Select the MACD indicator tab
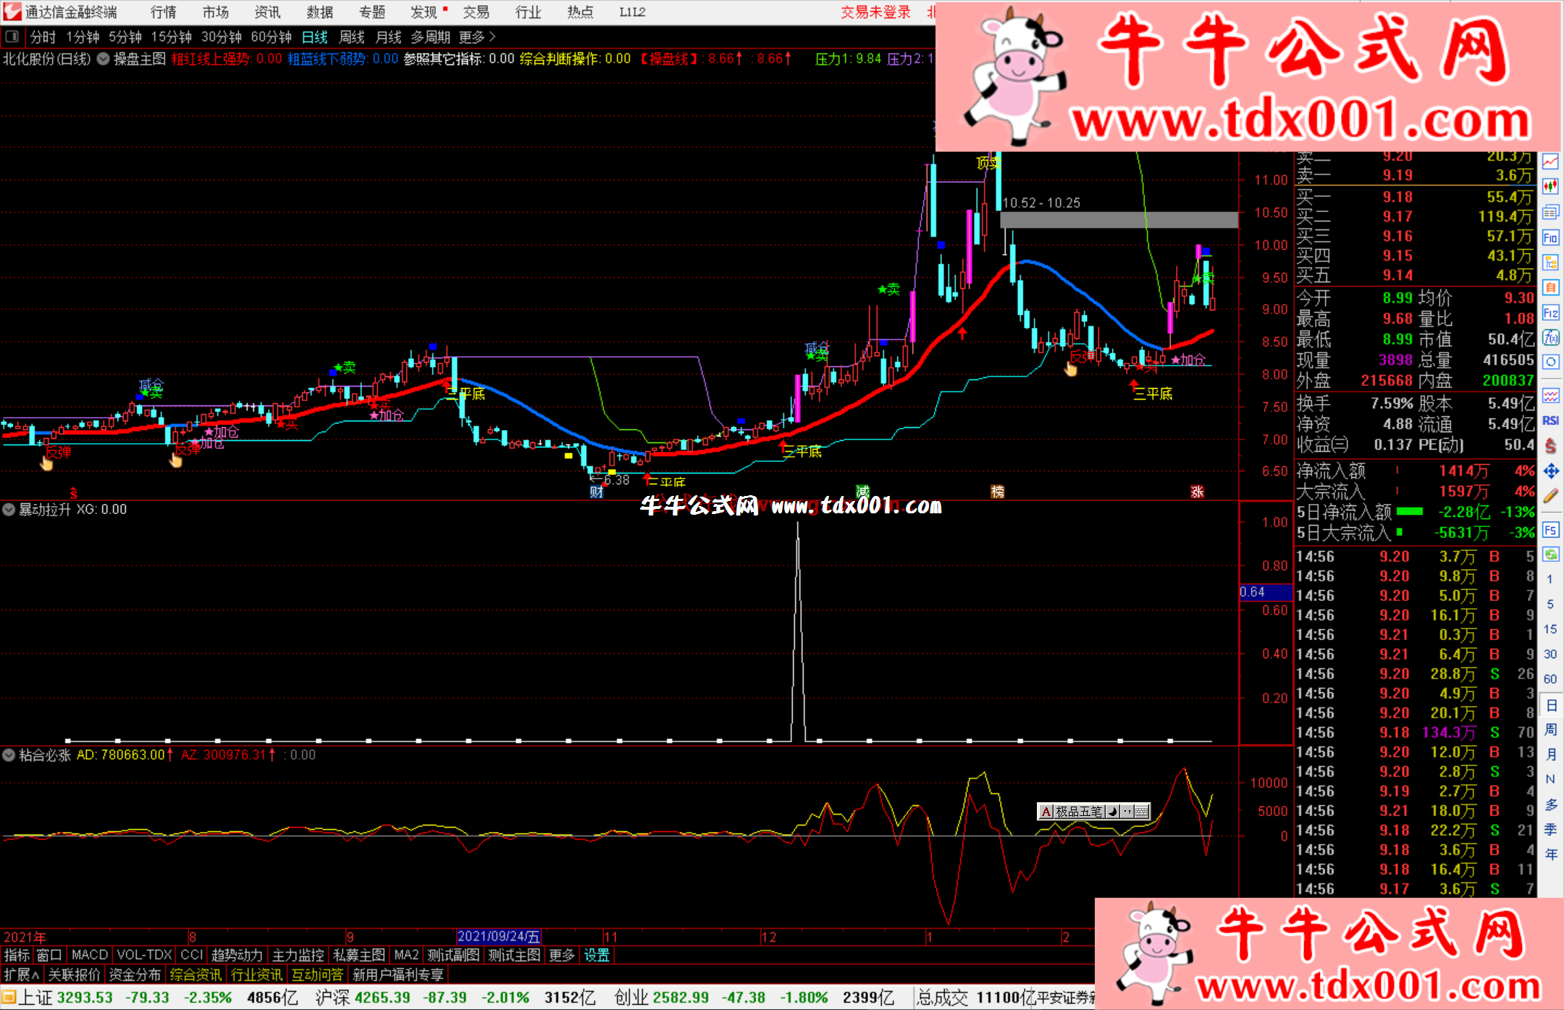This screenshot has width=1564, height=1010. pyautogui.click(x=89, y=956)
